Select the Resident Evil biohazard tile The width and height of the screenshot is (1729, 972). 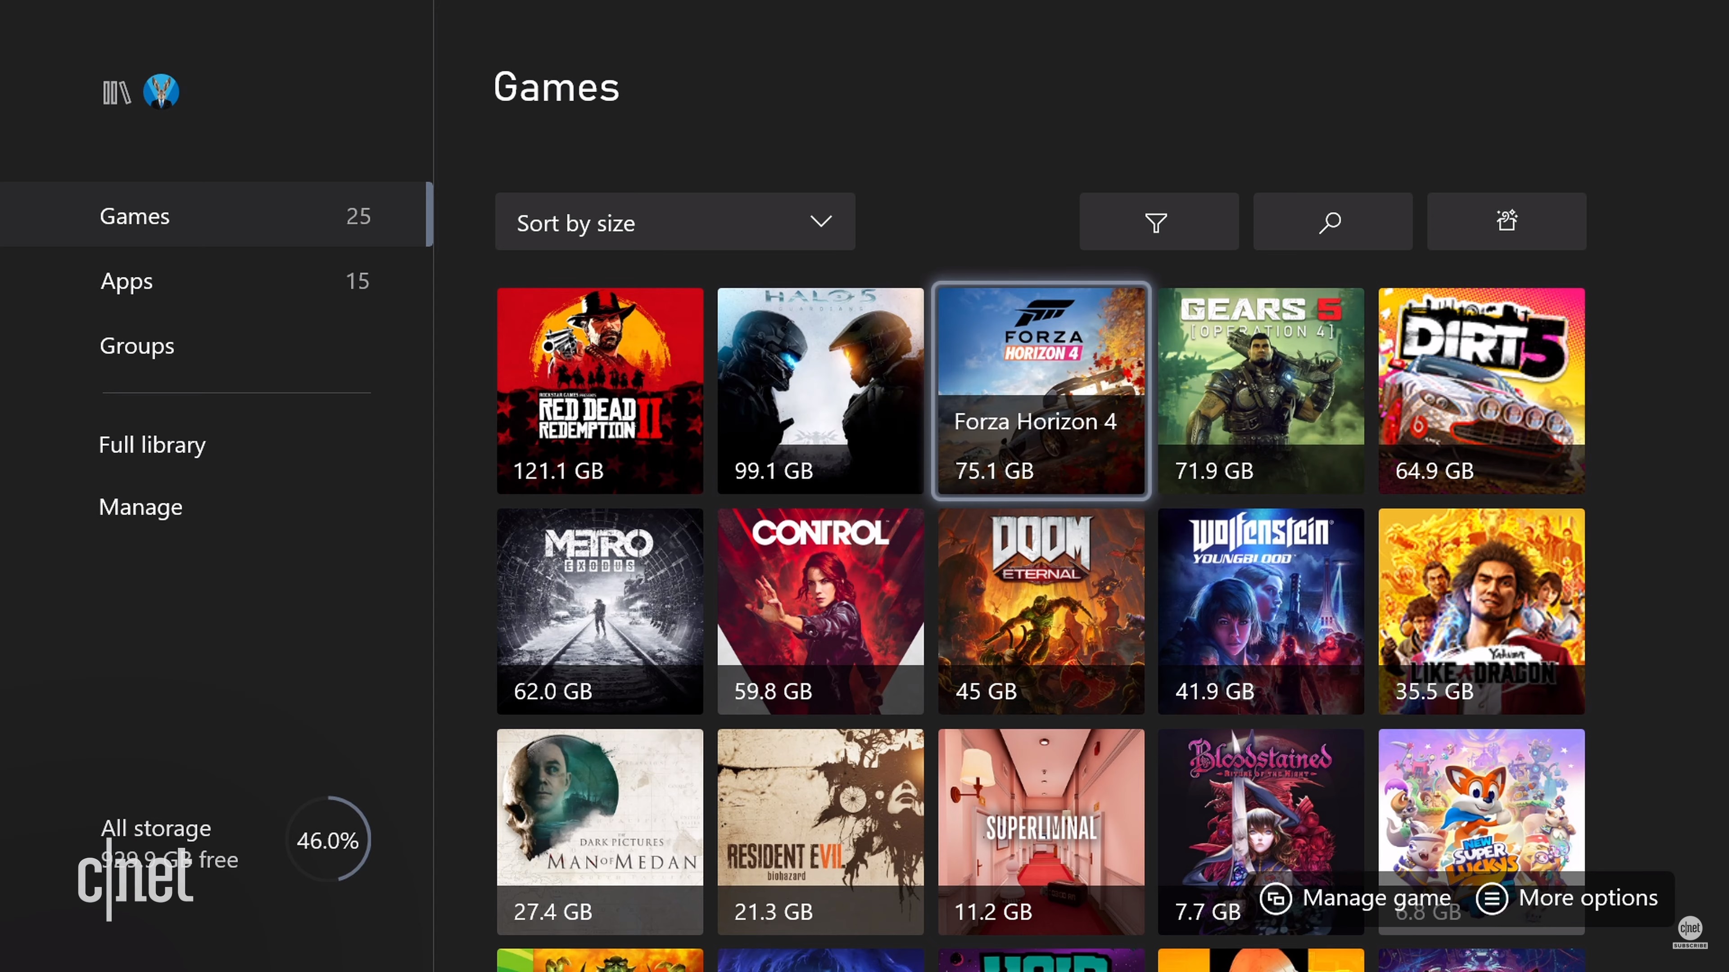click(x=820, y=832)
